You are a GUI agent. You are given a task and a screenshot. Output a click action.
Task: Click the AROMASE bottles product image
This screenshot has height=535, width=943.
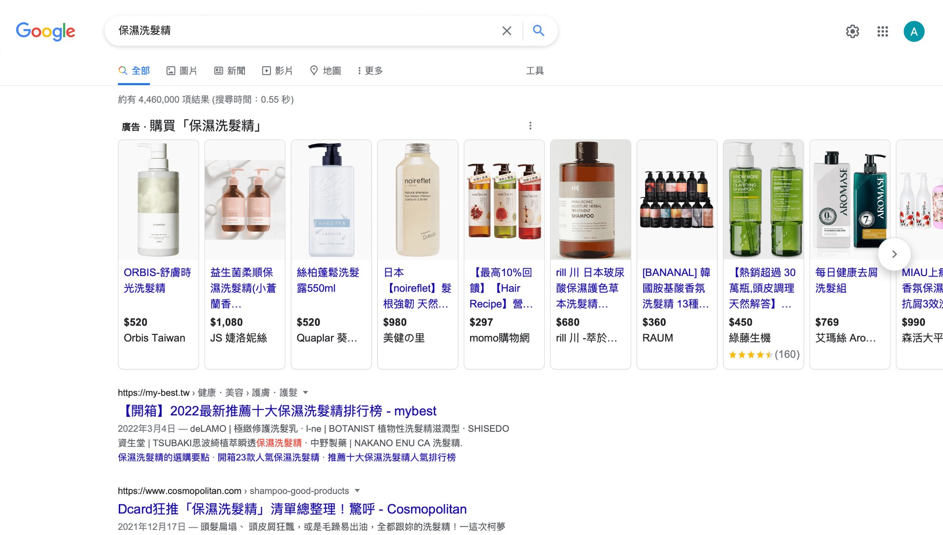[850, 200]
